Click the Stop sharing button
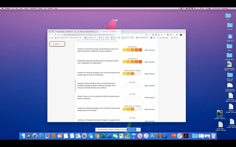 click(x=131, y=129)
